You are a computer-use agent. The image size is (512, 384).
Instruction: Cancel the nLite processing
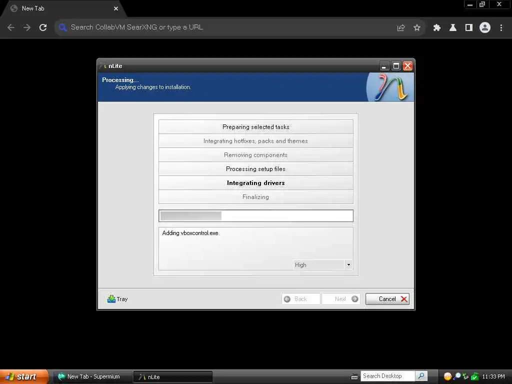pyautogui.click(x=387, y=299)
